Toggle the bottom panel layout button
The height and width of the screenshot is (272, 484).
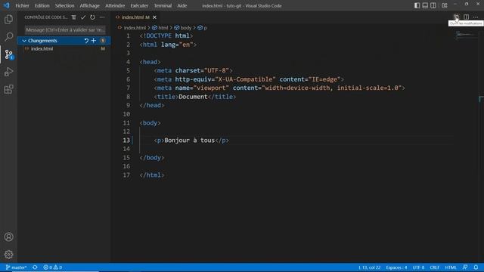(x=425, y=5)
